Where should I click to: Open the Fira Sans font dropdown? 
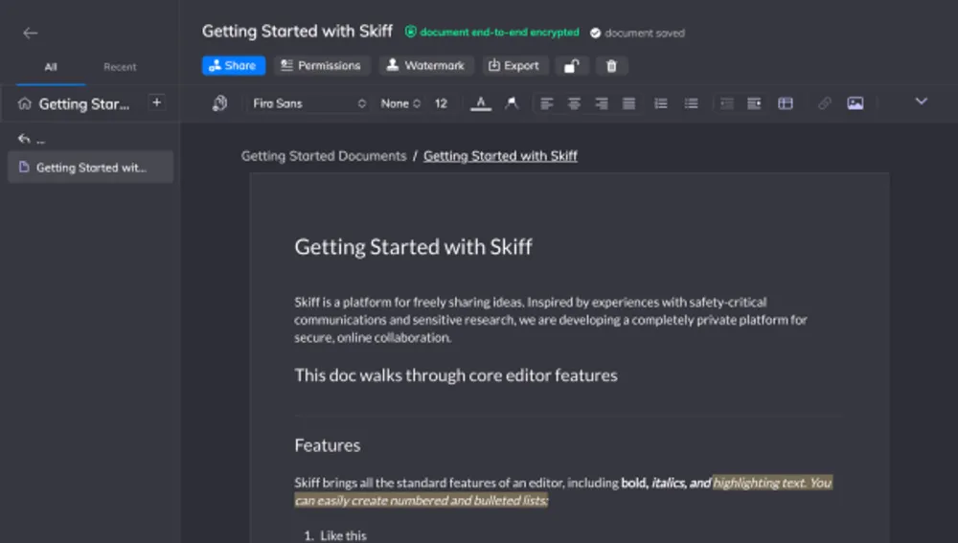[x=308, y=103]
